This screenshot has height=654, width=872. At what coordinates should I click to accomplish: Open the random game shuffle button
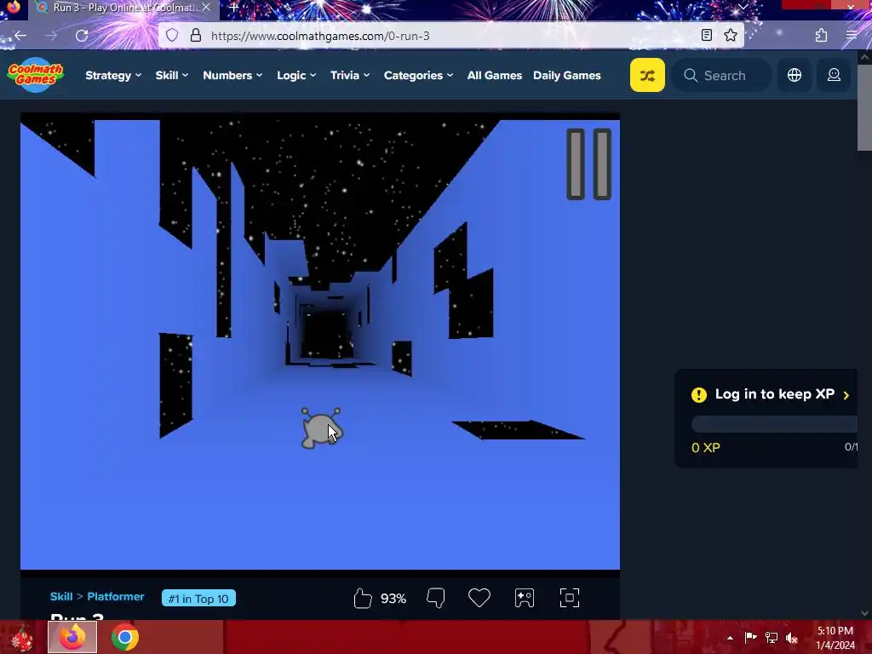point(647,75)
